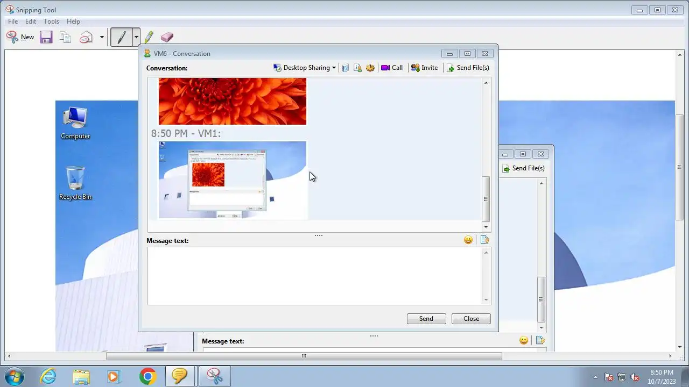
Task: Click the Snipping Tool vertical scrollbar thumb
Action: tap(679, 168)
